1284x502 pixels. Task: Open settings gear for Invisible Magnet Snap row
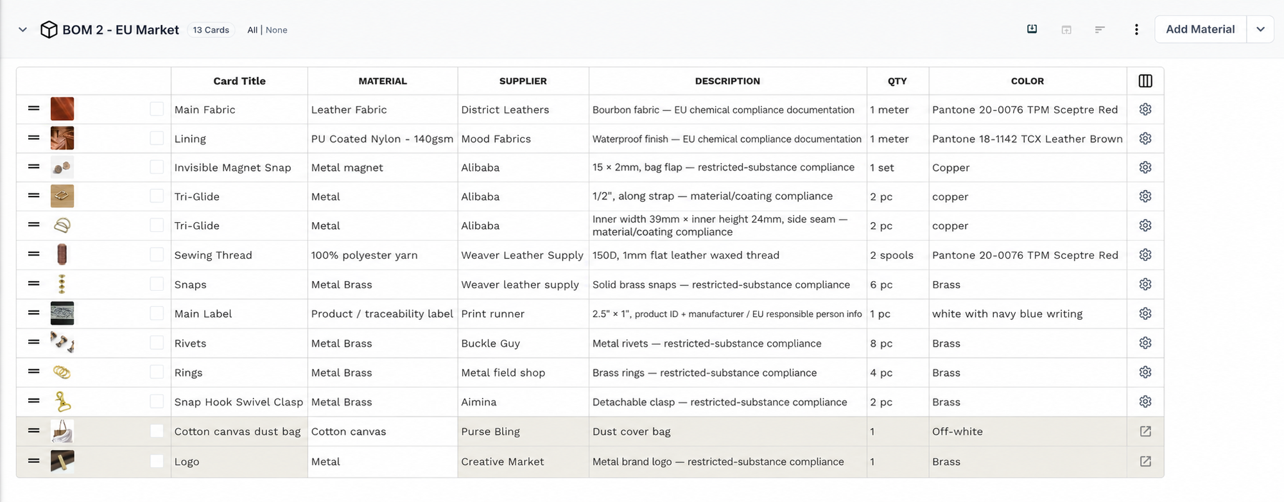(1145, 167)
